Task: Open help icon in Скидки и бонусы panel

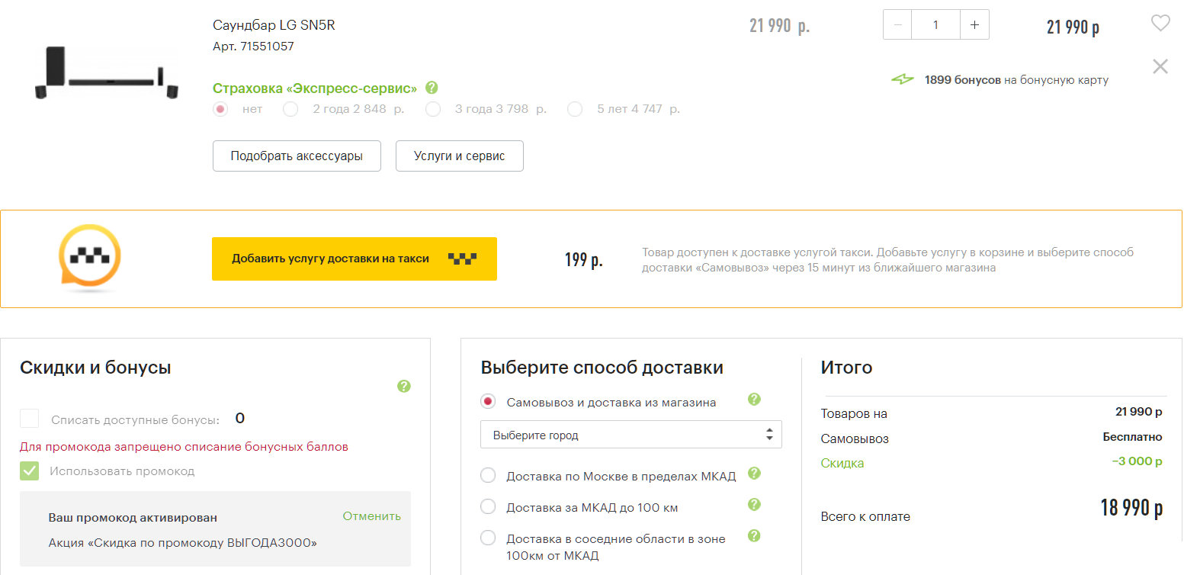Action: (404, 386)
